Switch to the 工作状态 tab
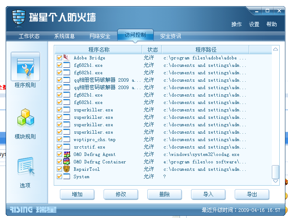 (29, 36)
